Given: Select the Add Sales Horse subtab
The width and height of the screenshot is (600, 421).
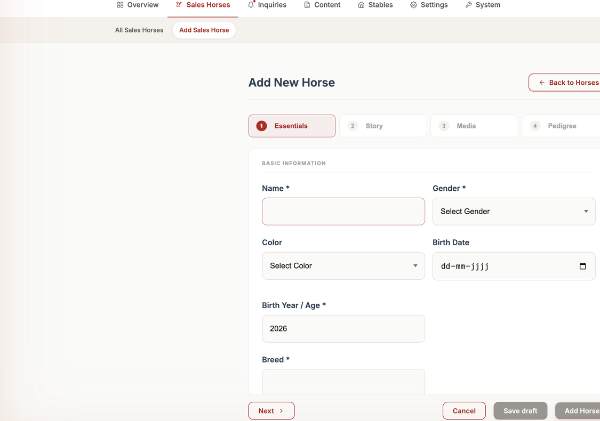Looking at the screenshot, I should 204,30.
